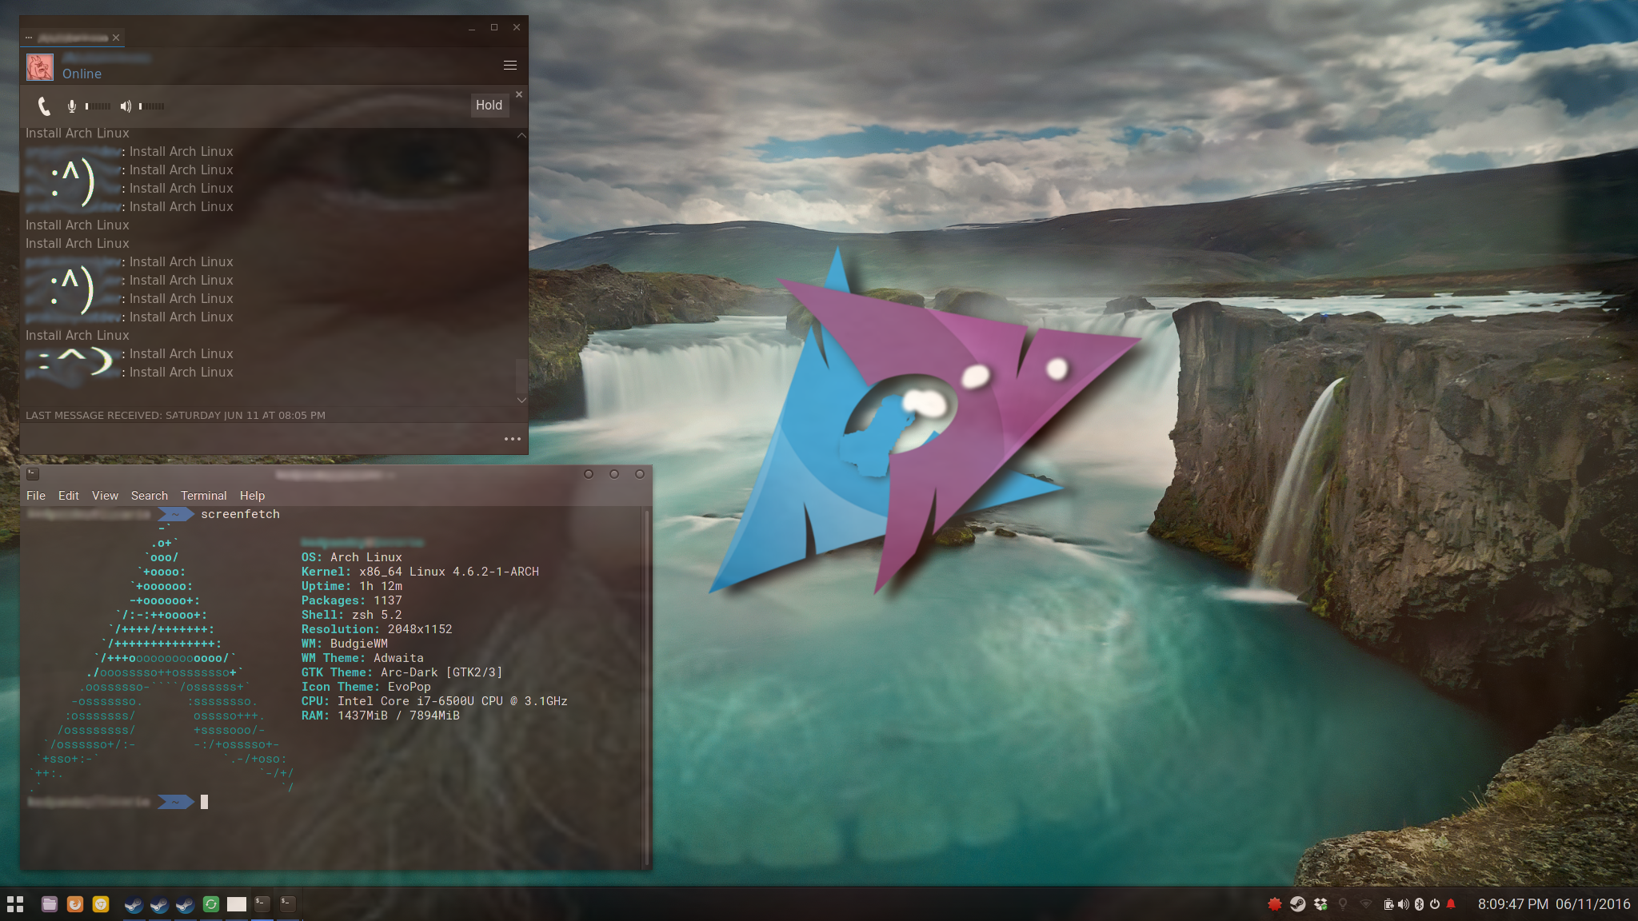End the voice call with phone icon

(x=44, y=106)
